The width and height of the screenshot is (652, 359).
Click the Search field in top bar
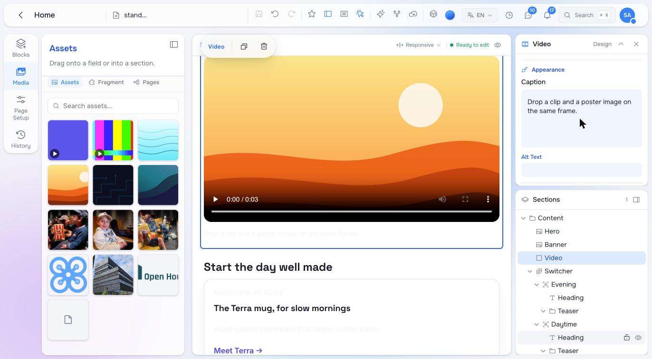coord(587,15)
